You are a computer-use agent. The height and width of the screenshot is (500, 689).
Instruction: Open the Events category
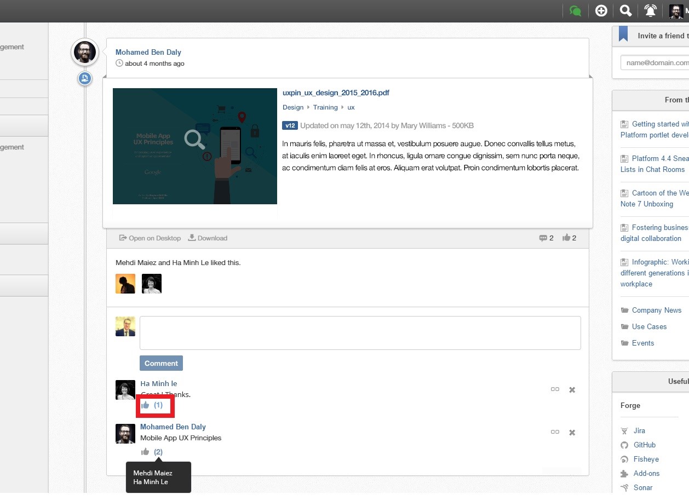click(643, 343)
